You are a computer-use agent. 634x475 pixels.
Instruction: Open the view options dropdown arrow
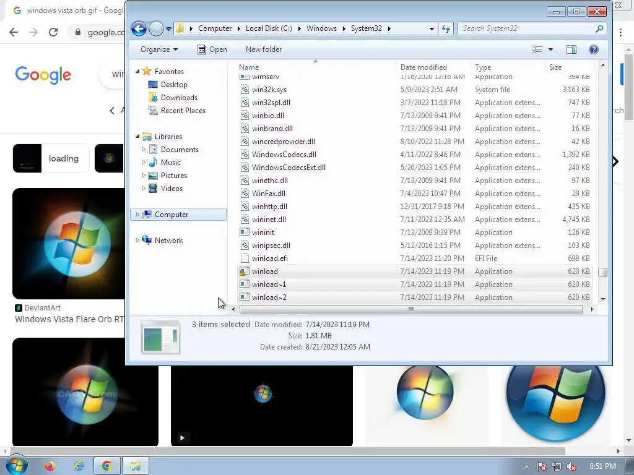[x=550, y=49]
